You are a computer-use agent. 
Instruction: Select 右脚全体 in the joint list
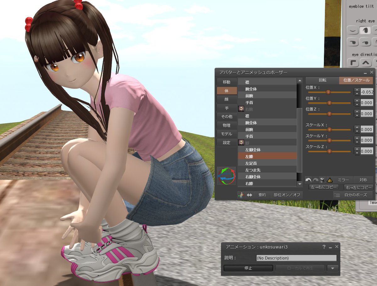click(x=267, y=177)
